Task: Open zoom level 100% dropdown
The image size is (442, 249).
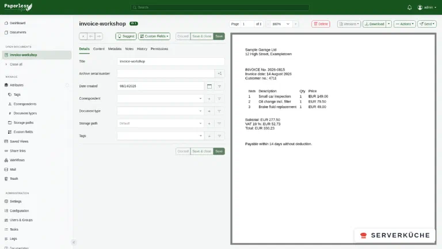Action: tap(281, 24)
